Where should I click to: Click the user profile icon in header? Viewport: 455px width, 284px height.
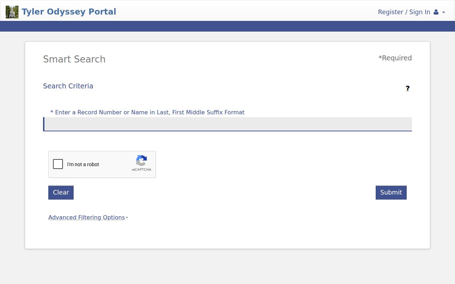pos(436,12)
